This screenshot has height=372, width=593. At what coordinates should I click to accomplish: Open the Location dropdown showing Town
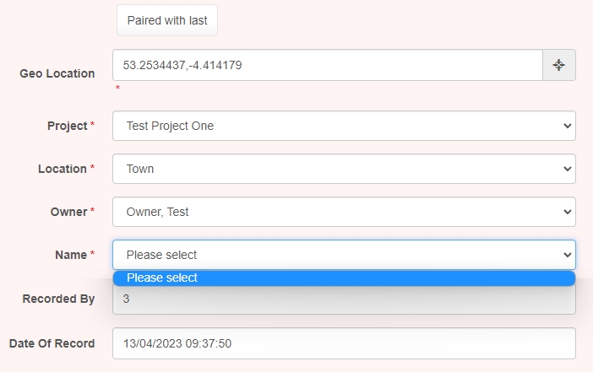click(x=344, y=169)
